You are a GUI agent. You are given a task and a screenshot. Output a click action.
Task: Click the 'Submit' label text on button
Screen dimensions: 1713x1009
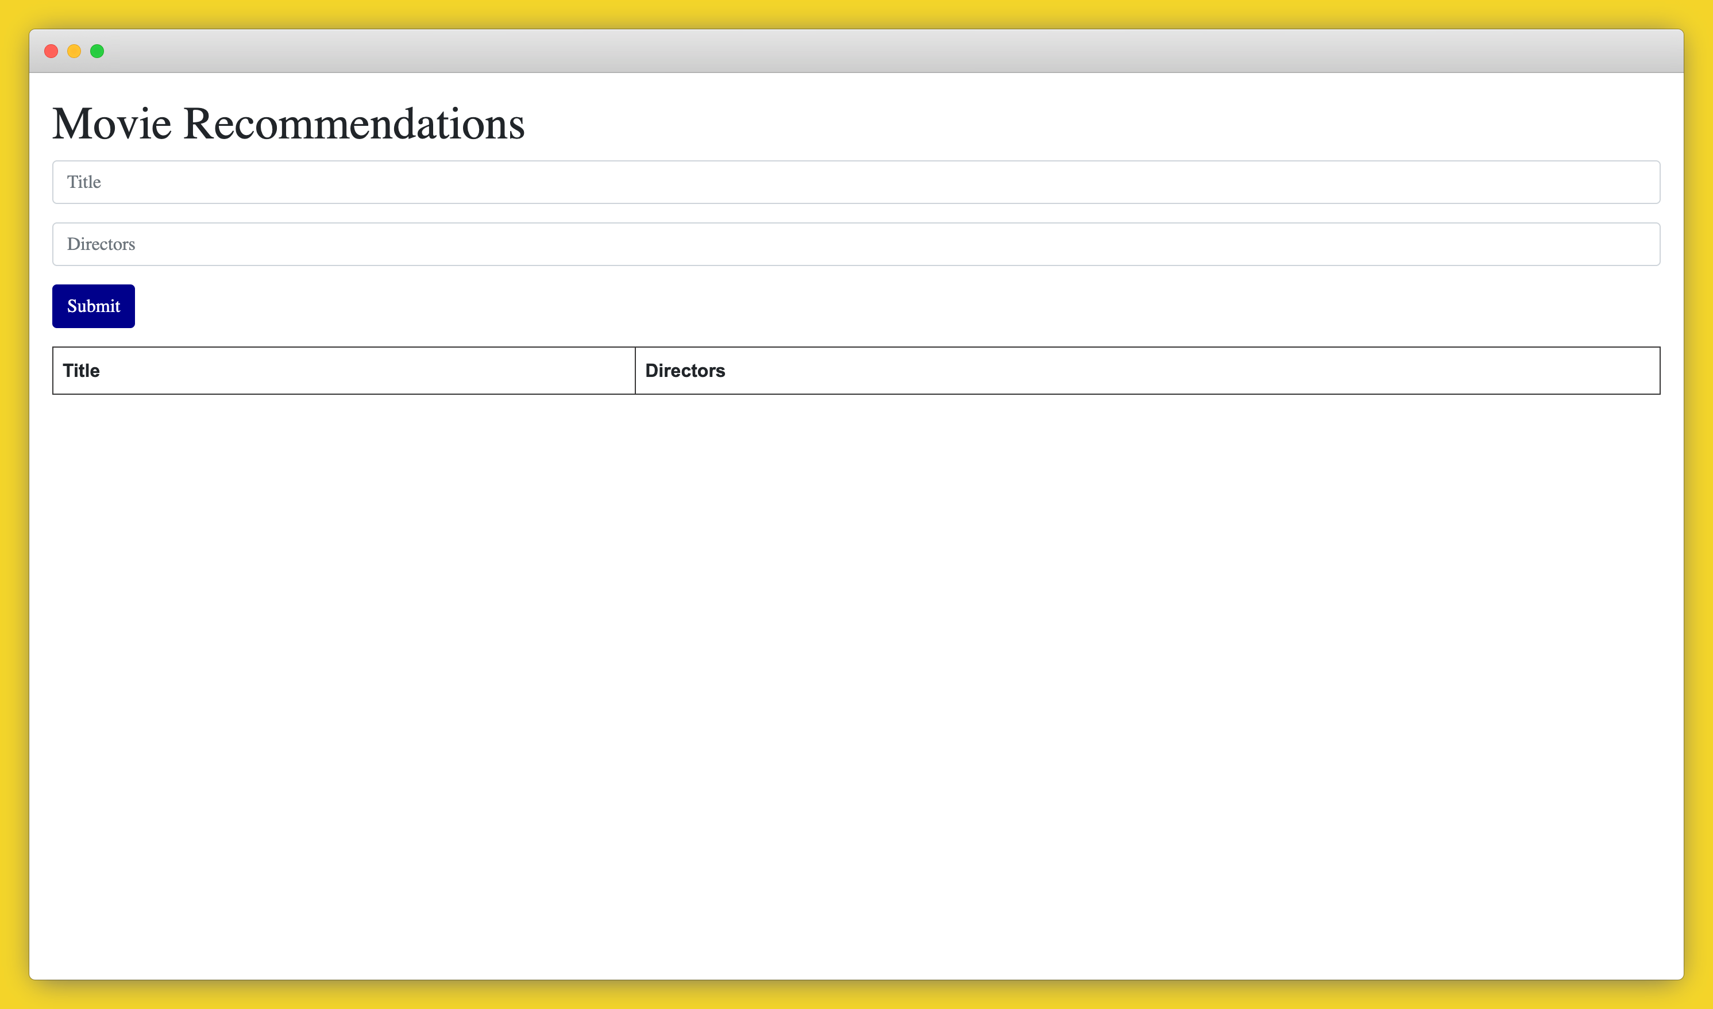[x=93, y=306]
